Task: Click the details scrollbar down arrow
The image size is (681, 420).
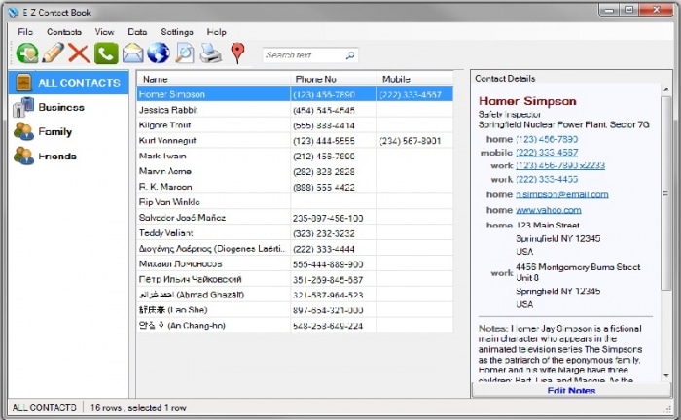Action: point(666,375)
